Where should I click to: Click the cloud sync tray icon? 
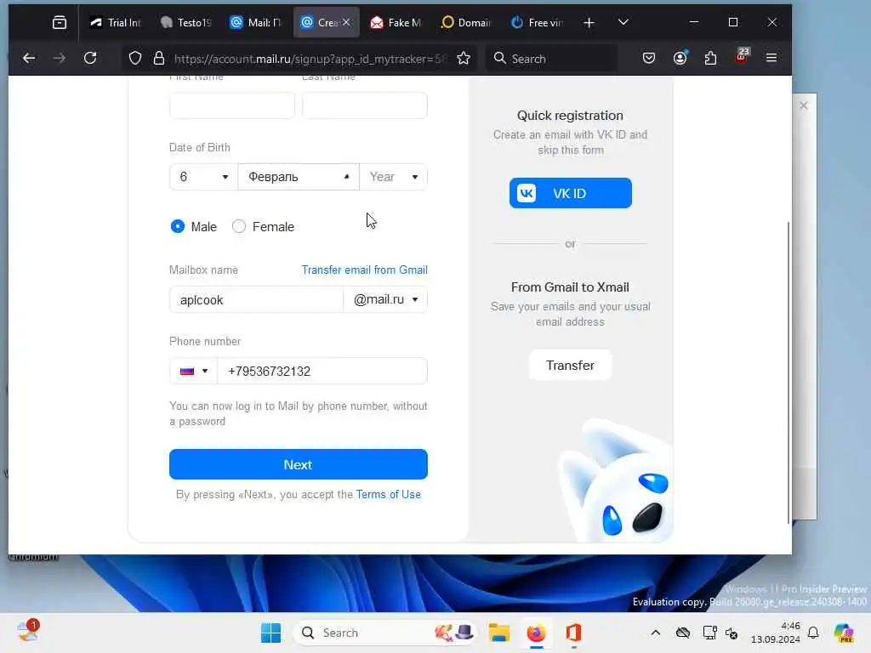point(683,633)
